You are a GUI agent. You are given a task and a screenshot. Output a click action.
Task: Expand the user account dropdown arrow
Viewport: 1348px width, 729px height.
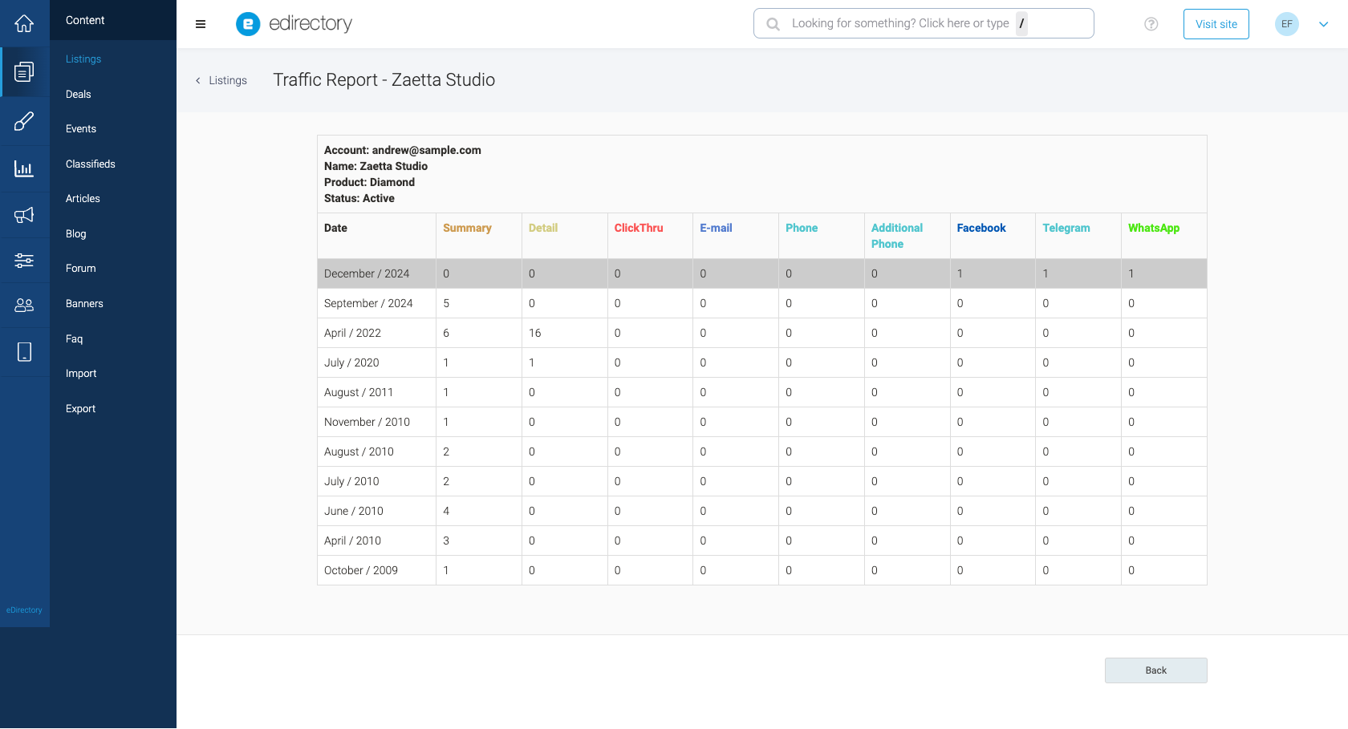(1323, 24)
